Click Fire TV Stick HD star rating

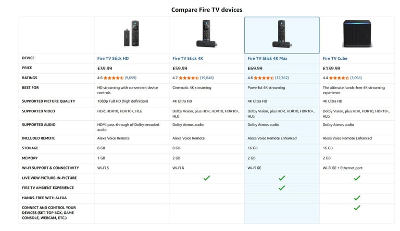click(114, 78)
